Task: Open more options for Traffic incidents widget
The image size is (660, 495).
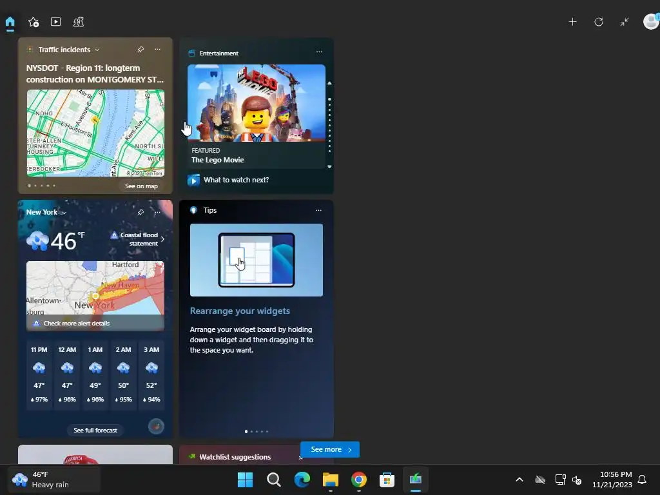Action: [157, 49]
